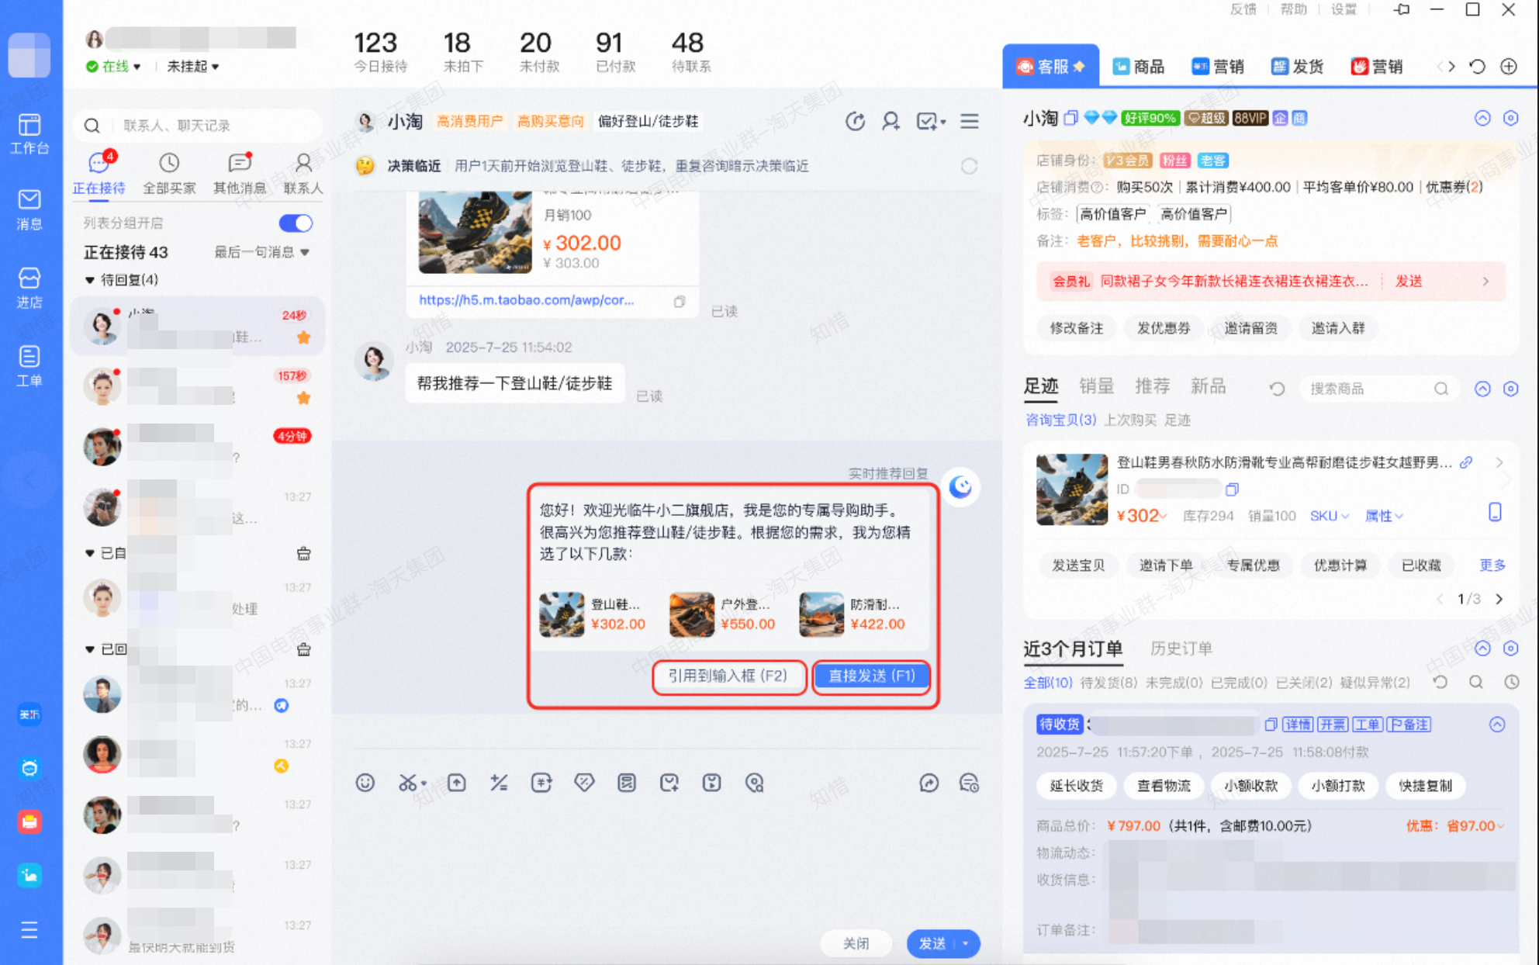Open the 最后一句消息 sort dropdown
Screen dimensions: 1539x965
coord(262,252)
